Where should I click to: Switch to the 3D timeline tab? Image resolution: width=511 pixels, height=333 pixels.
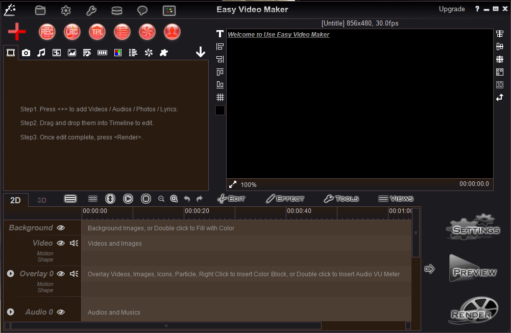click(x=42, y=200)
